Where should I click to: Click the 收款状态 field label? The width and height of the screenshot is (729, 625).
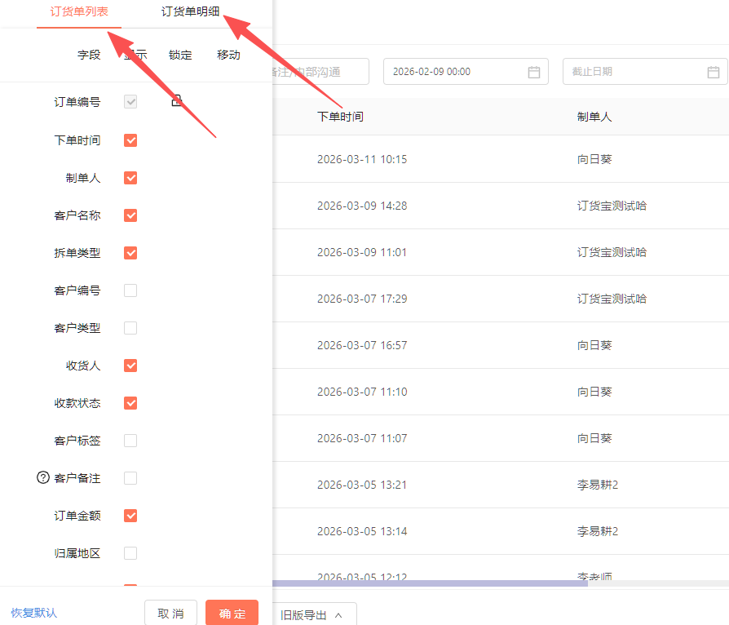point(77,403)
